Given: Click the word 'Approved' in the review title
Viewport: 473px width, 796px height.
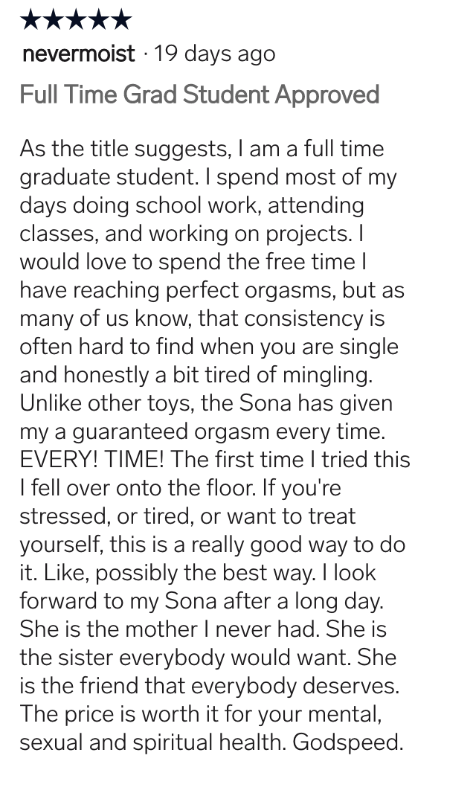Looking at the screenshot, I should (327, 95).
